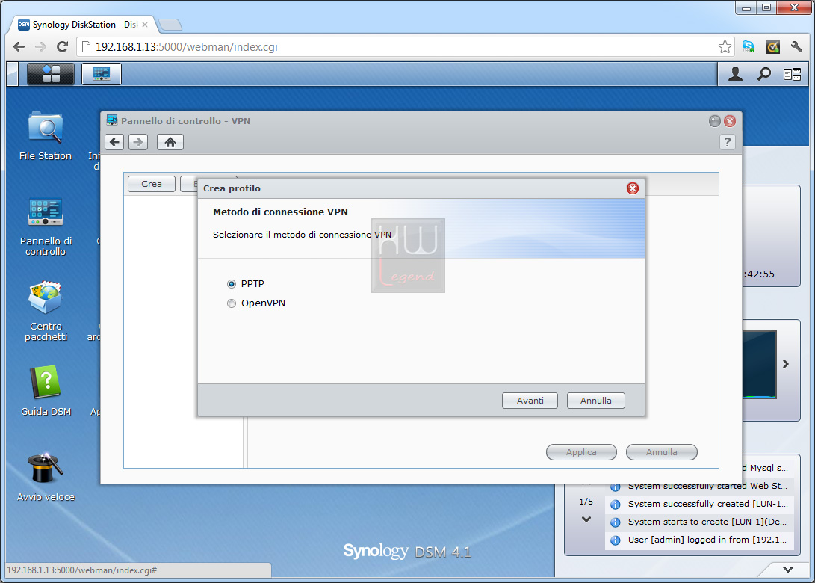The image size is (815, 583).
Task: Go back in Control Panel window
Action: coord(114,142)
